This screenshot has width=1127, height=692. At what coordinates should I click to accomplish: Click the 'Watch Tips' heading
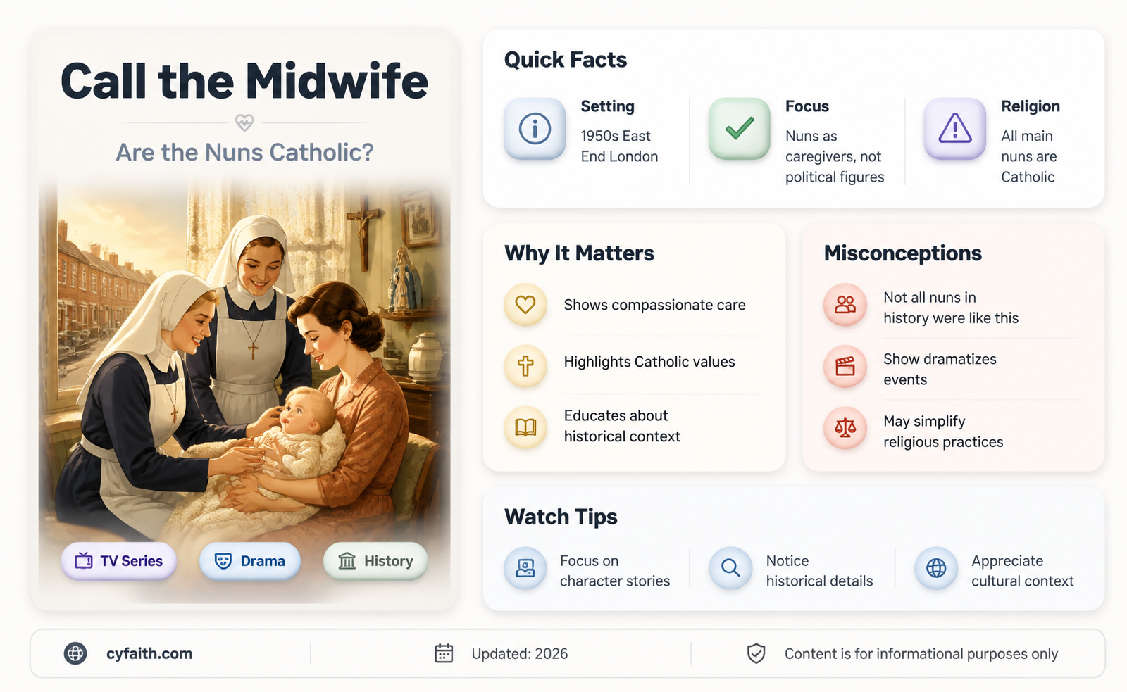561,517
